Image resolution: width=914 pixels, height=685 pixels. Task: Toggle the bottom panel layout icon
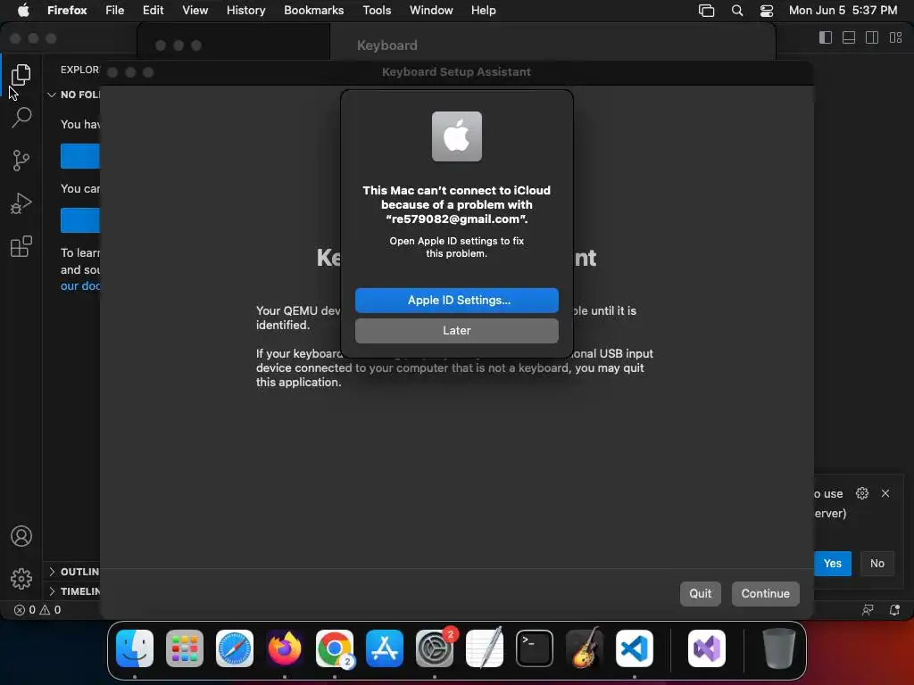[x=849, y=37]
